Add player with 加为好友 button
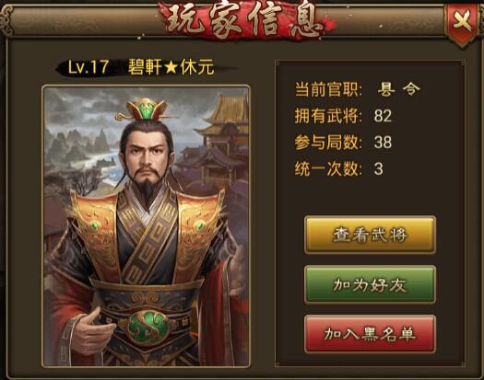This screenshot has height=380, width=484. [370, 284]
